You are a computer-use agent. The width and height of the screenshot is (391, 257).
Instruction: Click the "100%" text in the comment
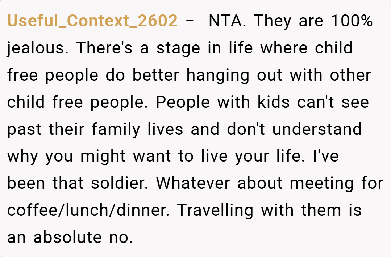click(352, 21)
